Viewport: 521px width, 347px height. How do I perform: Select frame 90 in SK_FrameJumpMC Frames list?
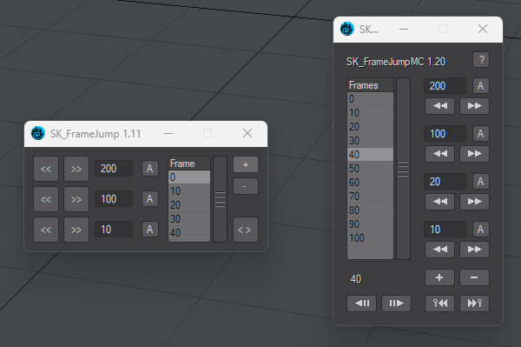coord(370,224)
